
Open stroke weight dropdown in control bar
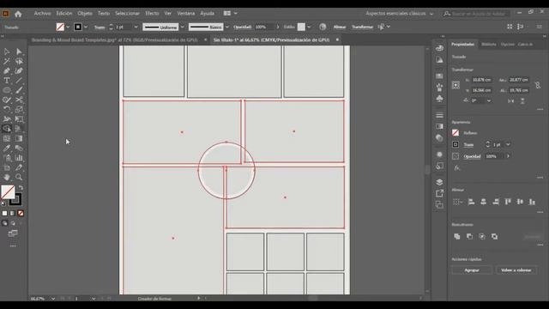(x=136, y=27)
